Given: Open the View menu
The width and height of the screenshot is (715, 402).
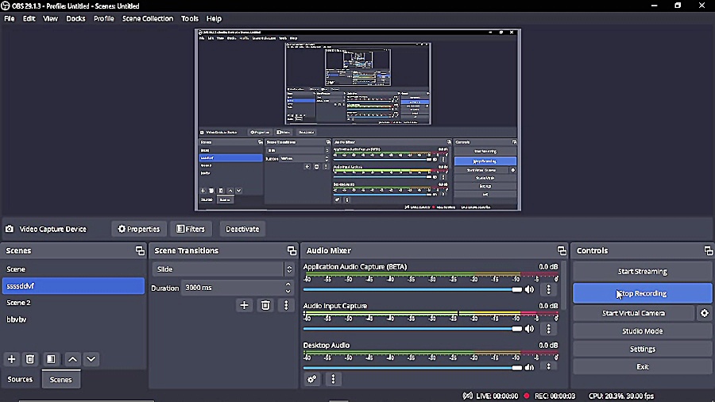Looking at the screenshot, I should [50, 19].
